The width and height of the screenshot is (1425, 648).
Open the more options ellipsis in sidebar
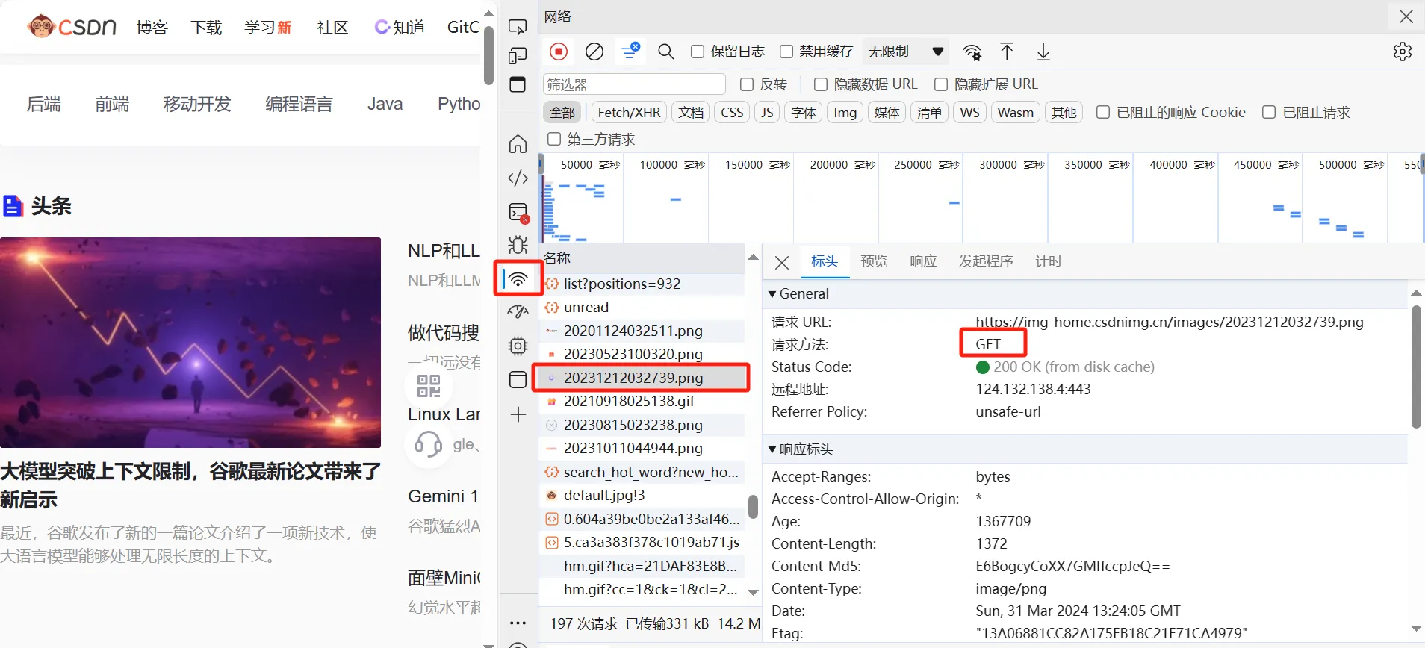[518, 623]
